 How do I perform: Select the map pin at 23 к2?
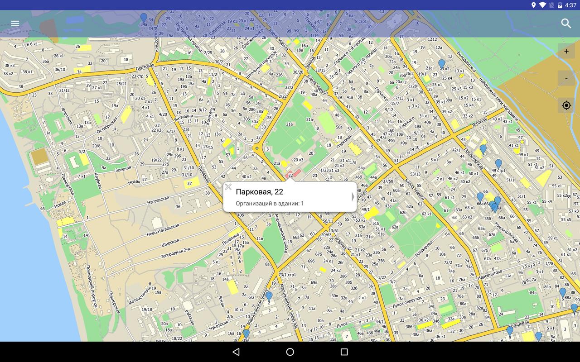pyautogui.click(x=442, y=64)
